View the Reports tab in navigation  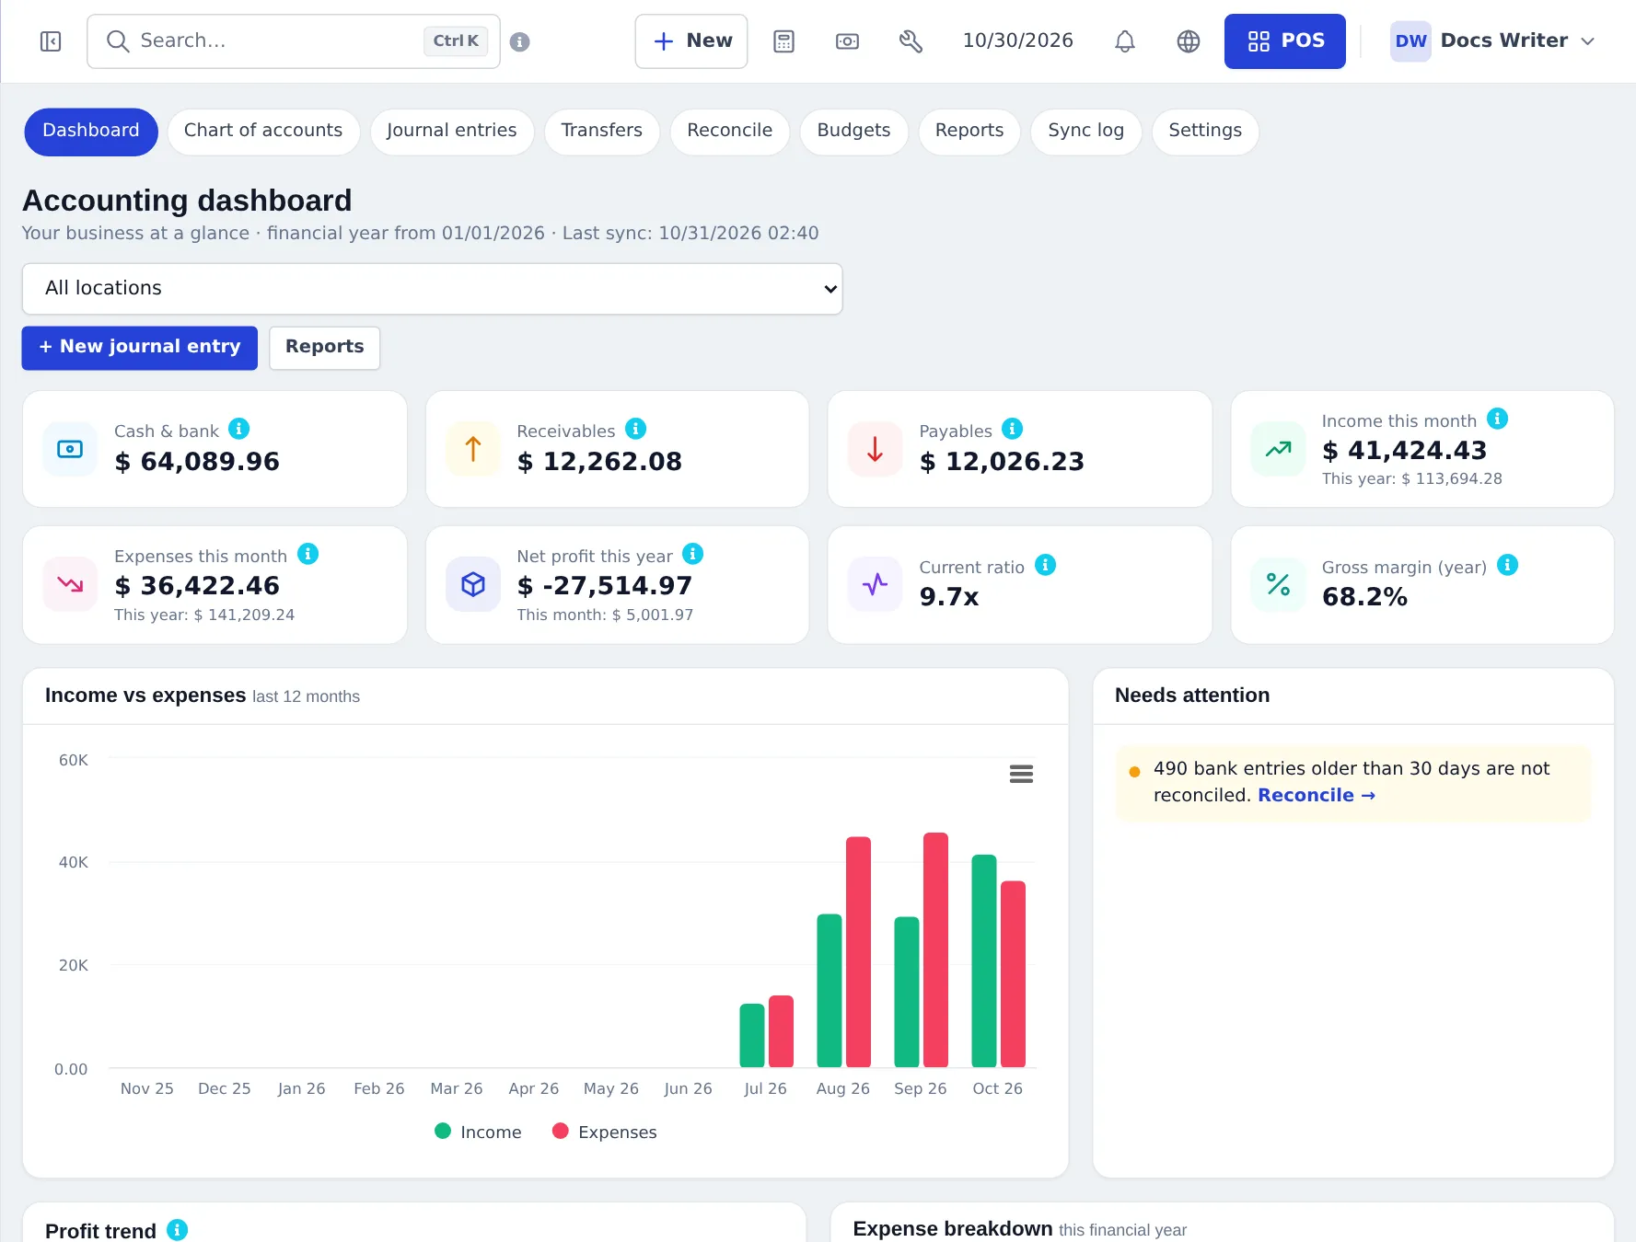click(969, 131)
